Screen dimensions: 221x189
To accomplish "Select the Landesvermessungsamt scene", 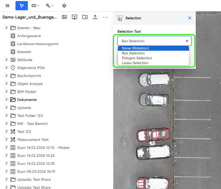I will [38, 44].
